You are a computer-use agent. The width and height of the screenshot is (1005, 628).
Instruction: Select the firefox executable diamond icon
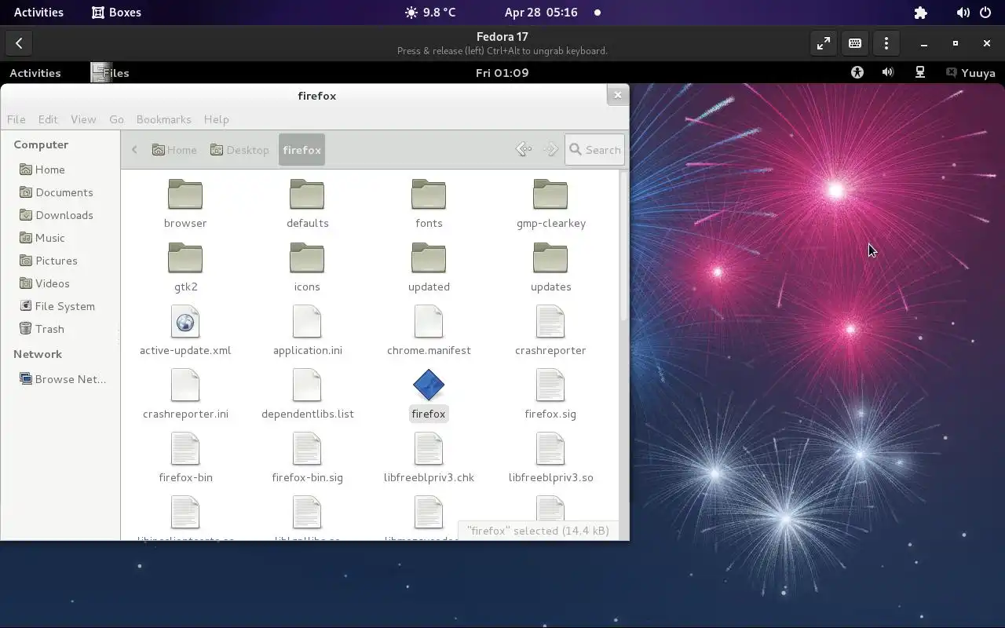click(429, 385)
